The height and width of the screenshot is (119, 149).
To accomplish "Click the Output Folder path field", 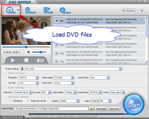I will (x=51, y=109).
